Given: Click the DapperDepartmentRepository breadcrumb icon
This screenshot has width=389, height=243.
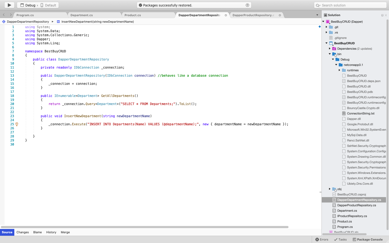Looking at the screenshot, I should [x=4, y=21].
